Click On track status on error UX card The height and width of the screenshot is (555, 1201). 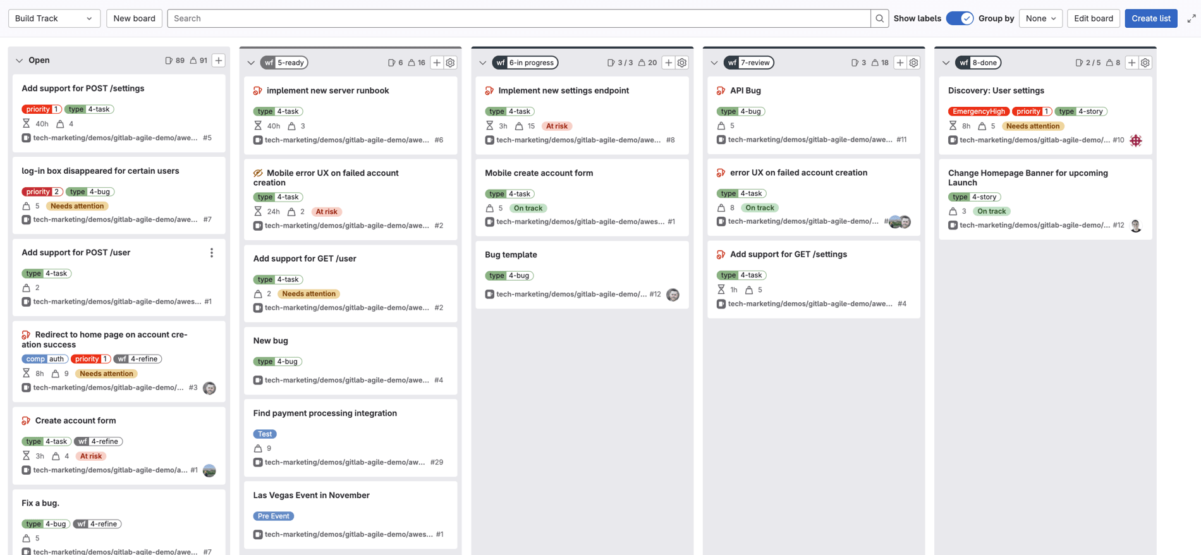(760, 208)
